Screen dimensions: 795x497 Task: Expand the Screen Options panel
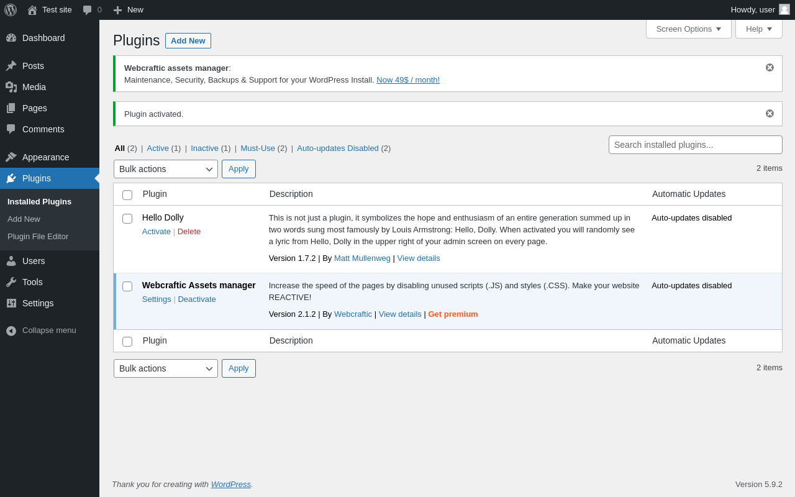click(688, 29)
